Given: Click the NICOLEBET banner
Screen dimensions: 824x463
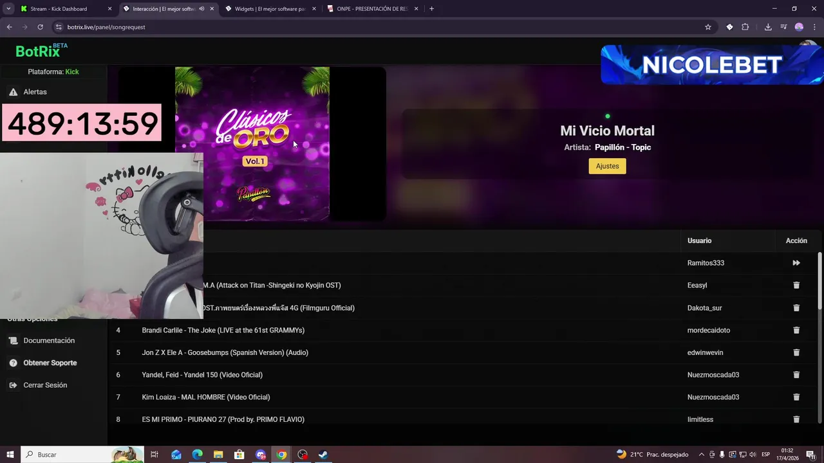Looking at the screenshot, I should click(711, 64).
